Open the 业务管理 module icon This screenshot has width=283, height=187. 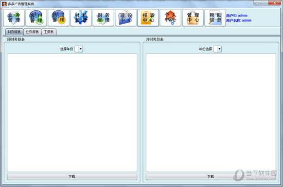coord(14,17)
